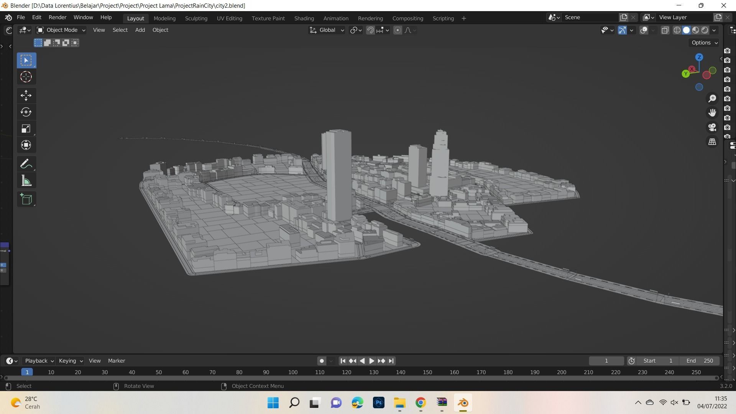The width and height of the screenshot is (736, 414).
Task: Open the Add menu in viewport
Action: [x=140, y=30]
